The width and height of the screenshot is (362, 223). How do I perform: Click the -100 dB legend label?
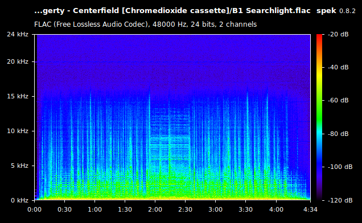pyautogui.click(x=340, y=167)
